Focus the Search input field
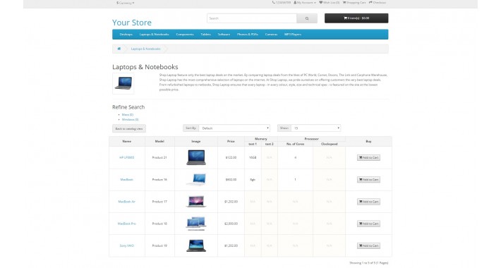 (x=252, y=18)
